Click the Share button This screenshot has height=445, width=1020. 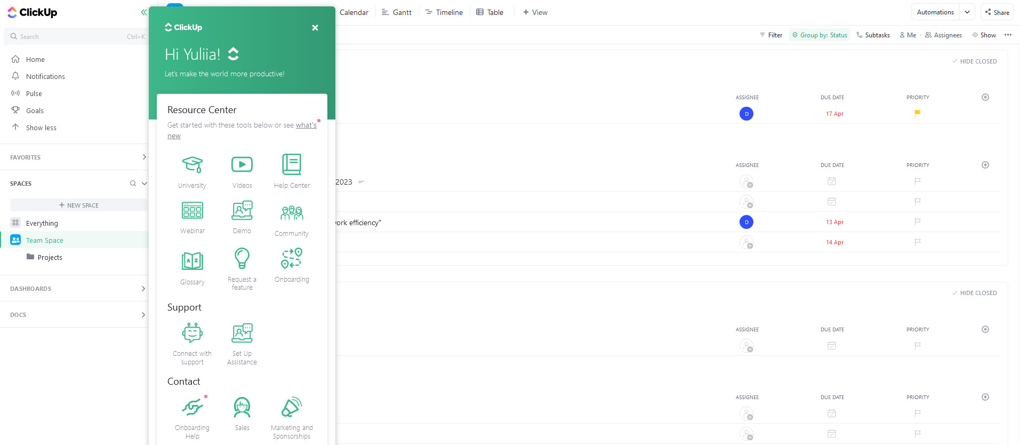coord(997,12)
